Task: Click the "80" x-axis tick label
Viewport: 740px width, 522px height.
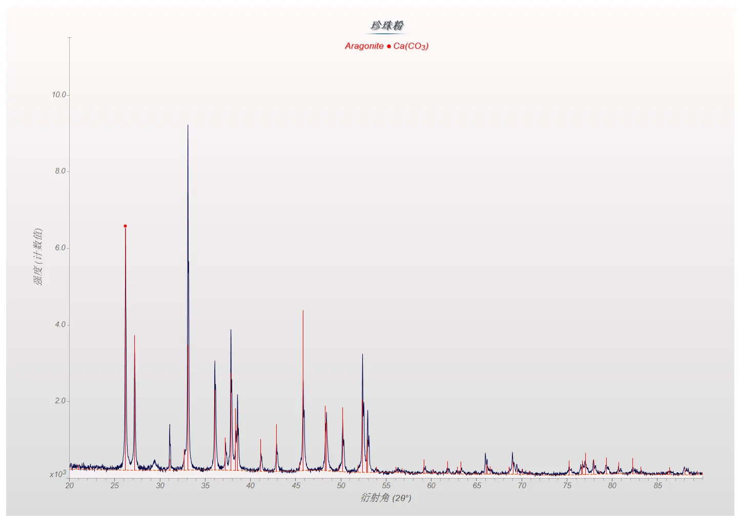Action: [612, 485]
